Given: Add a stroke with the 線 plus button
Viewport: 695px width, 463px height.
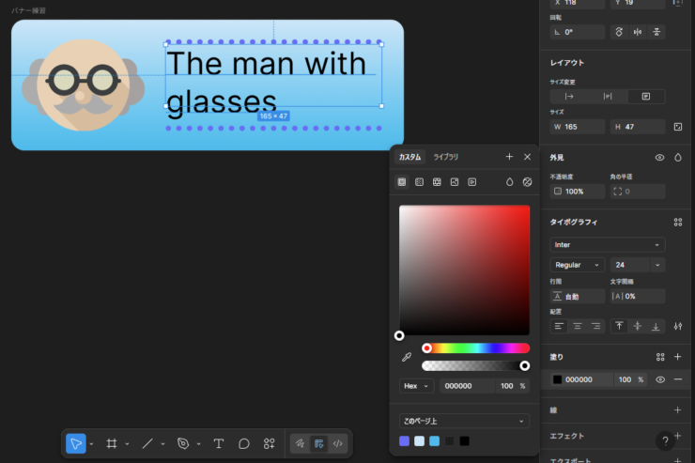Looking at the screenshot, I should click(x=677, y=409).
